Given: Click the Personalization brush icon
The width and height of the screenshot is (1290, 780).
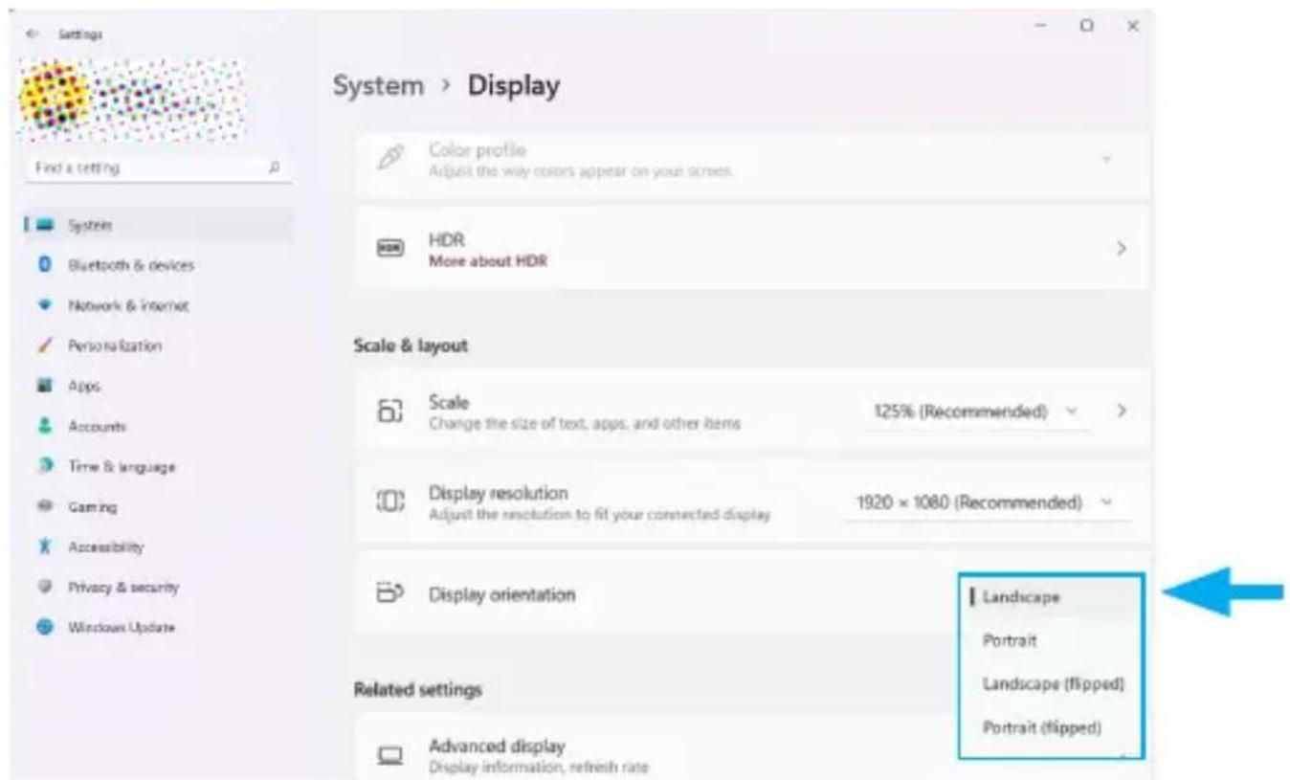Looking at the screenshot, I should [x=44, y=345].
